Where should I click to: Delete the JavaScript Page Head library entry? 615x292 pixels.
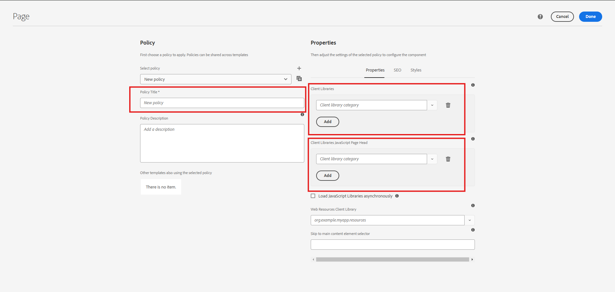(448, 159)
